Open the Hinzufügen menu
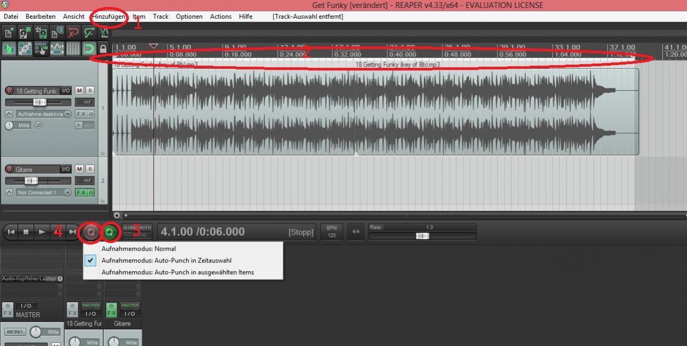Image resolution: width=687 pixels, height=346 pixels. click(x=109, y=17)
